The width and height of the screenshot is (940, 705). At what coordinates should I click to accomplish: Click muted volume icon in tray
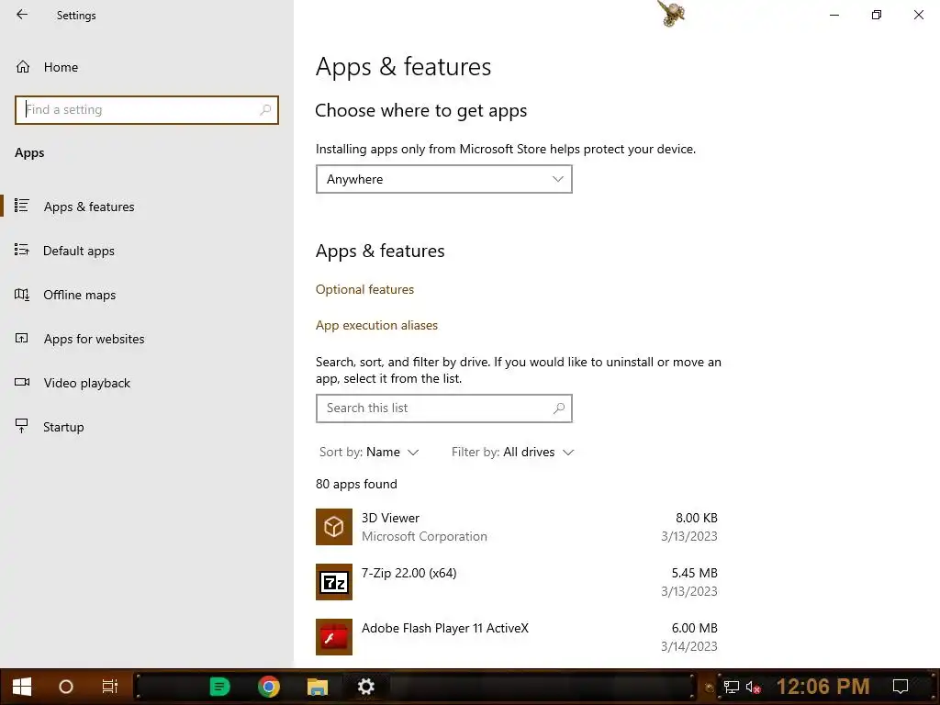click(x=753, y=687)
